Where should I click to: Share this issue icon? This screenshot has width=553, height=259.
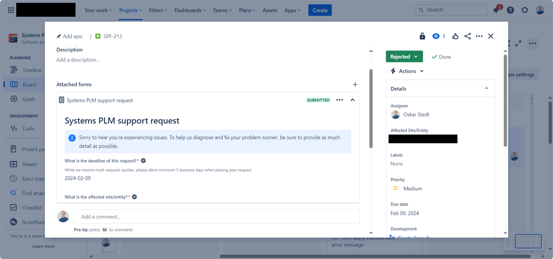click(467, 36)
